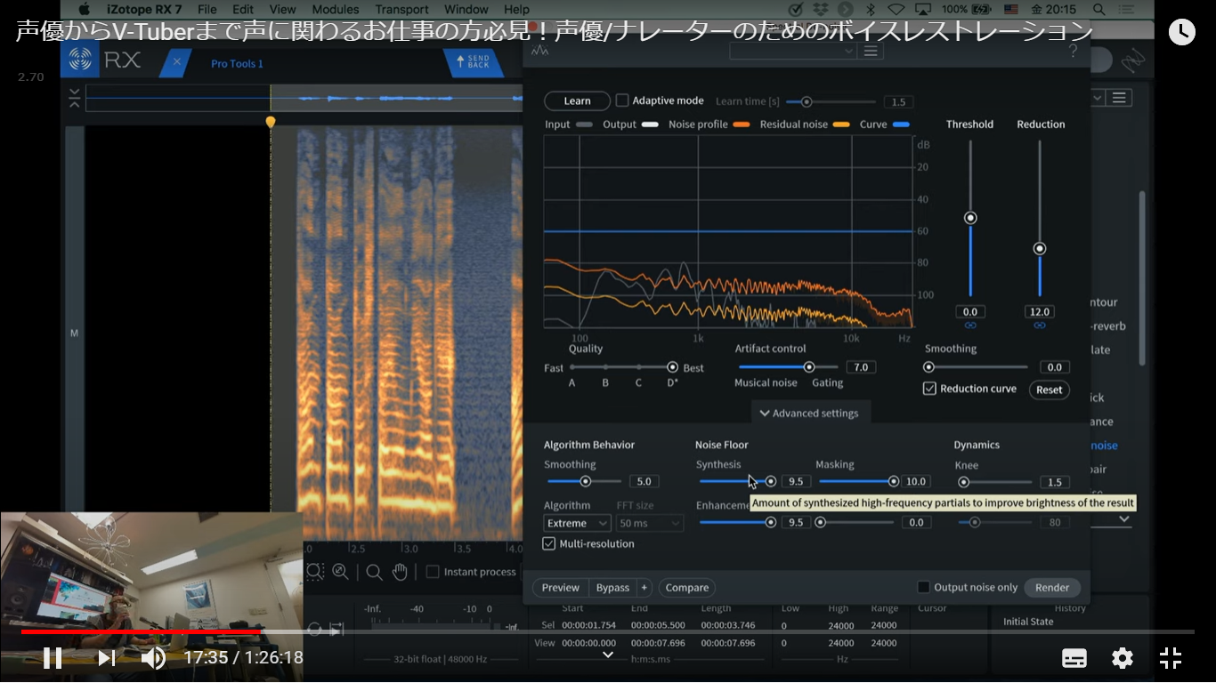Open the preset list menu icon in De-noise
This screenshot has width=1216, height=683.
coord(871,51)
